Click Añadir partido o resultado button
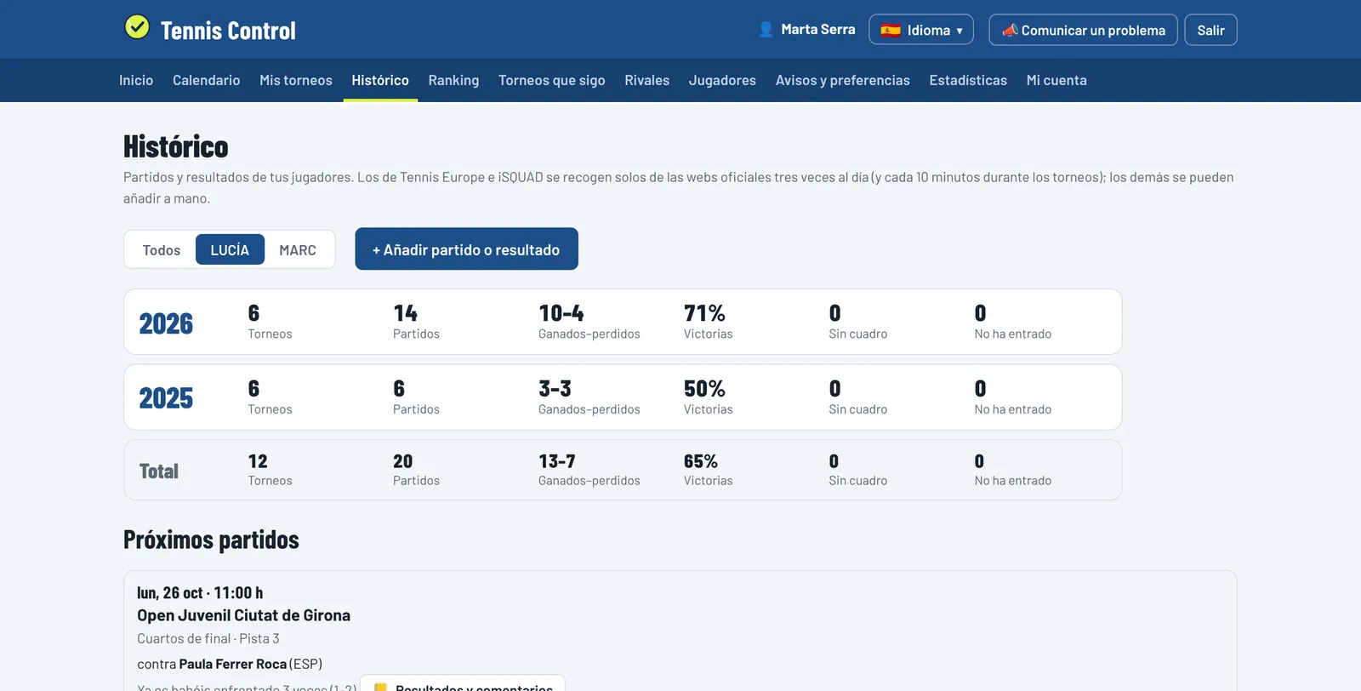The width and height of the screenshot is (1361, 691). coord(466,248)
